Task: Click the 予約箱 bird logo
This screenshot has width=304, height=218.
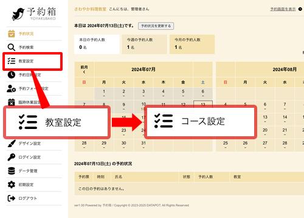Action: click(18, 14)
